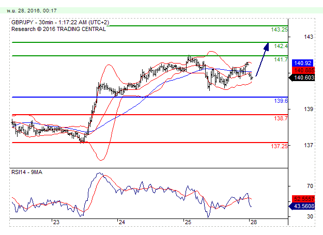323x235 pixels.
Task: Click the timestamp text '28, 2016, 00:17'
Action: click(x=37, y=11)
